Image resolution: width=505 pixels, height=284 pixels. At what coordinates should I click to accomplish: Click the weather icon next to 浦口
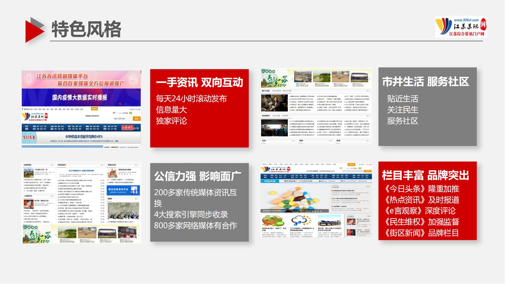(x=117, y=113)
